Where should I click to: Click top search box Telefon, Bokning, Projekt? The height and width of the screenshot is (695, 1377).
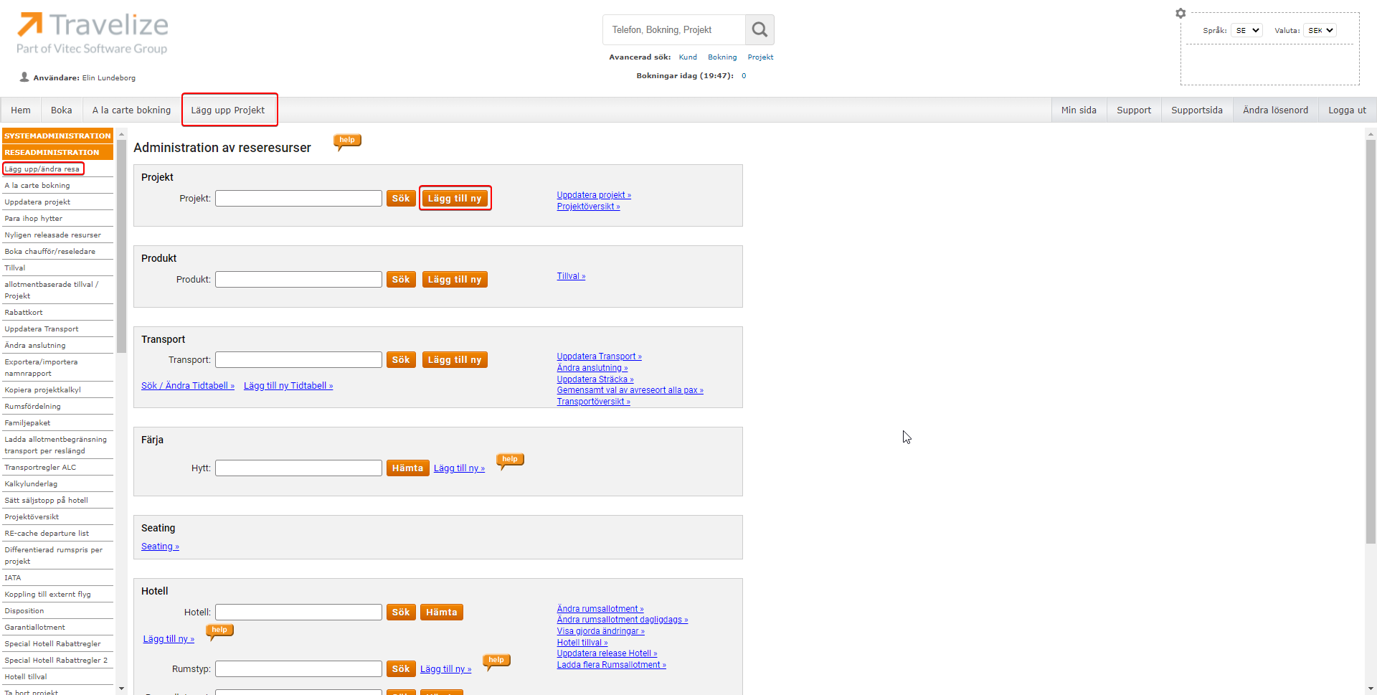(674, 29)
